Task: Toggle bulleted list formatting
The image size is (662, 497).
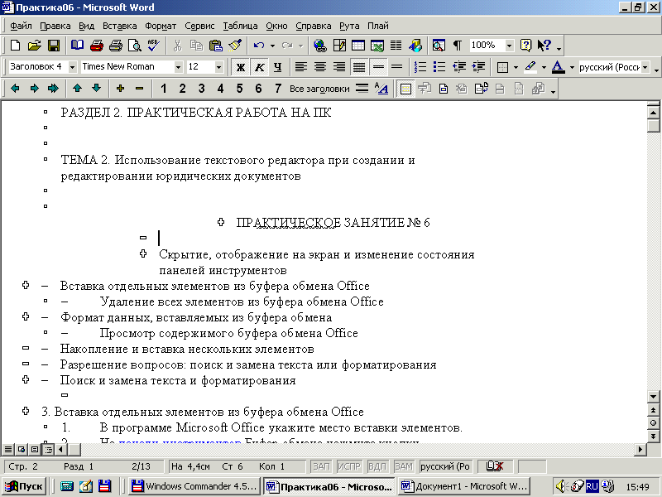Action: pos(439,67)
